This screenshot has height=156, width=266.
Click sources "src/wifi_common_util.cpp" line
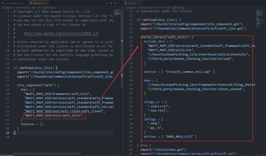click(179, 72)
